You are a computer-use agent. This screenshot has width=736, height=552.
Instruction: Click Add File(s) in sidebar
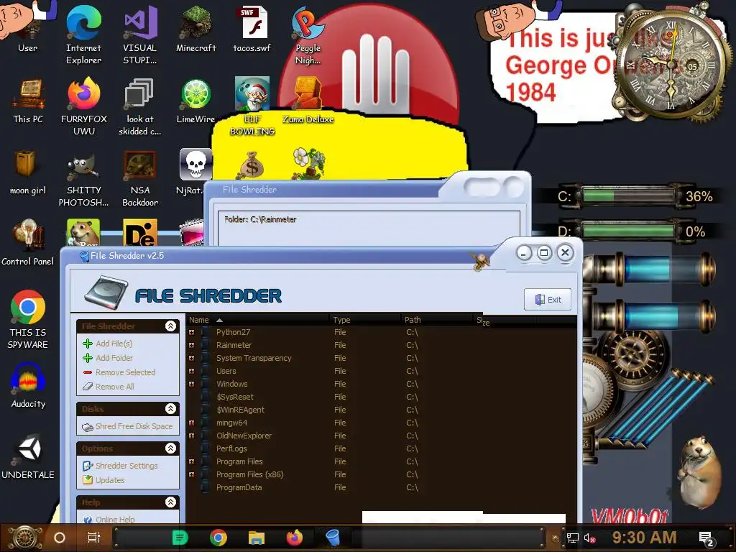(108, 344)
